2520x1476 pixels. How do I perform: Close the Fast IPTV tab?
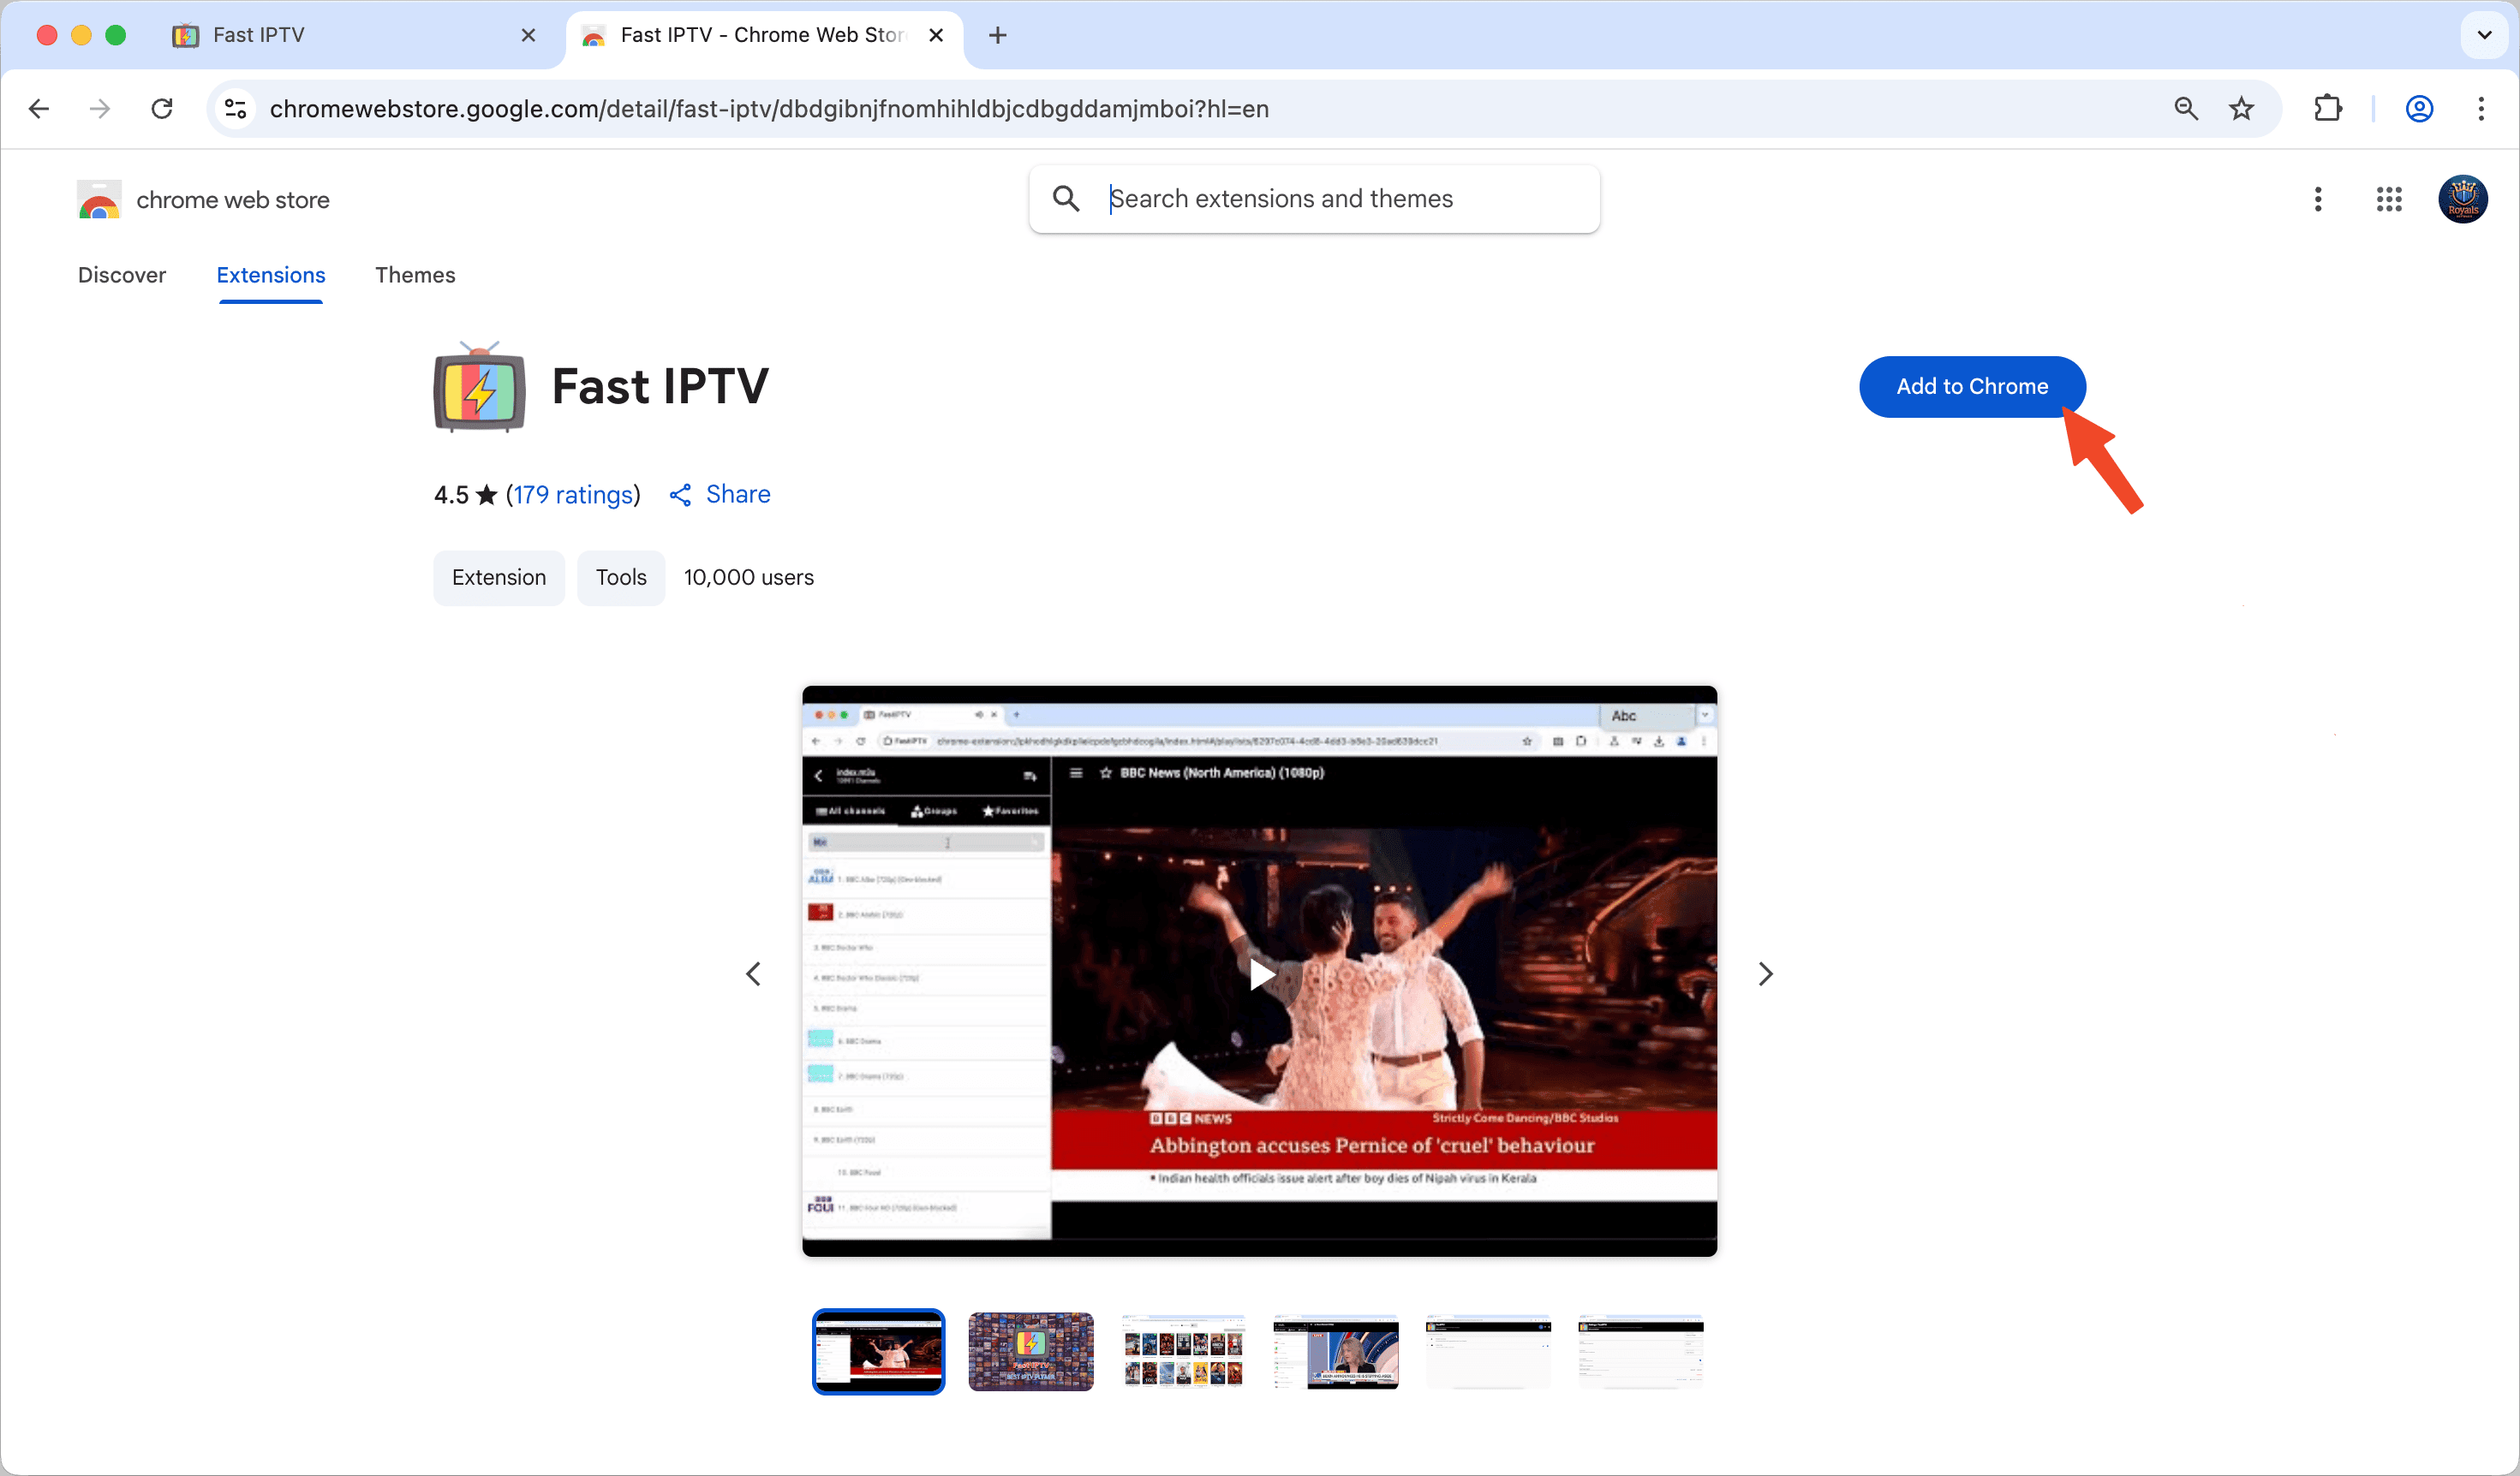point(528,35)
